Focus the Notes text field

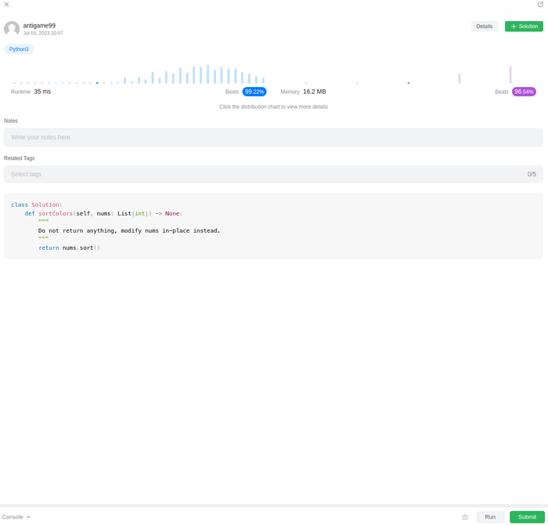coord(273,137)
